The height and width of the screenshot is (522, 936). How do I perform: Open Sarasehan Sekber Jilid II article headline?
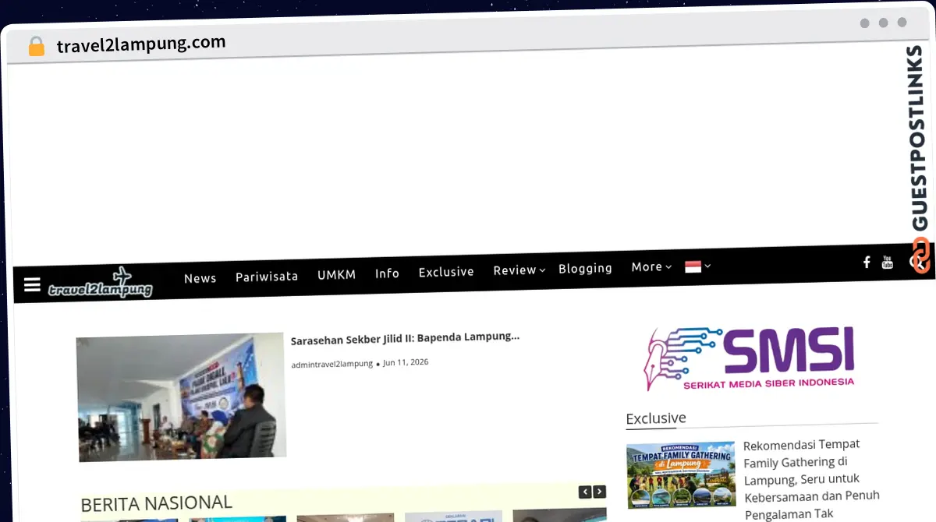[x=405, y=338]
